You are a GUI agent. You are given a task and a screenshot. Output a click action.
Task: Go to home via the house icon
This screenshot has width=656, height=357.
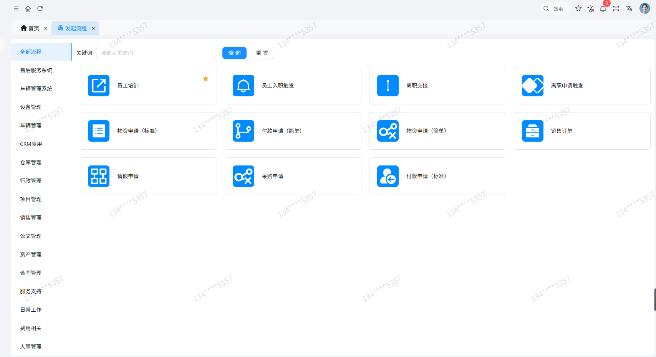(x=28, y=8)
